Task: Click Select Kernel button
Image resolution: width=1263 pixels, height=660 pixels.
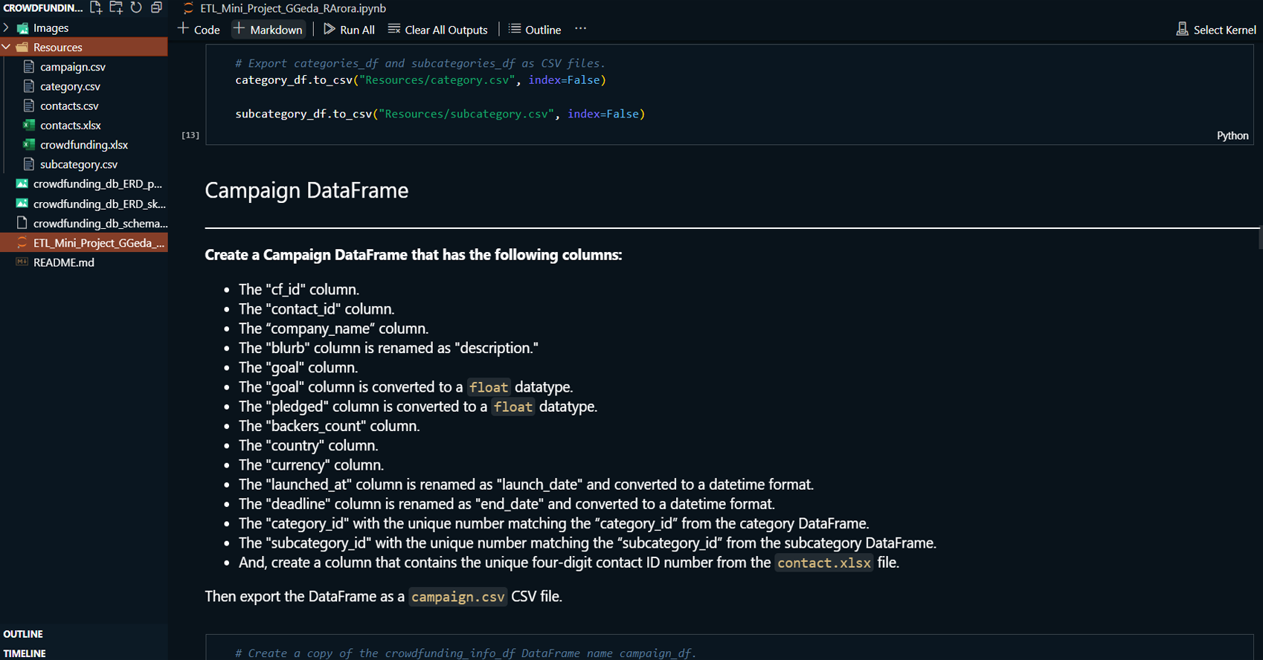Action: point(1216,30)
